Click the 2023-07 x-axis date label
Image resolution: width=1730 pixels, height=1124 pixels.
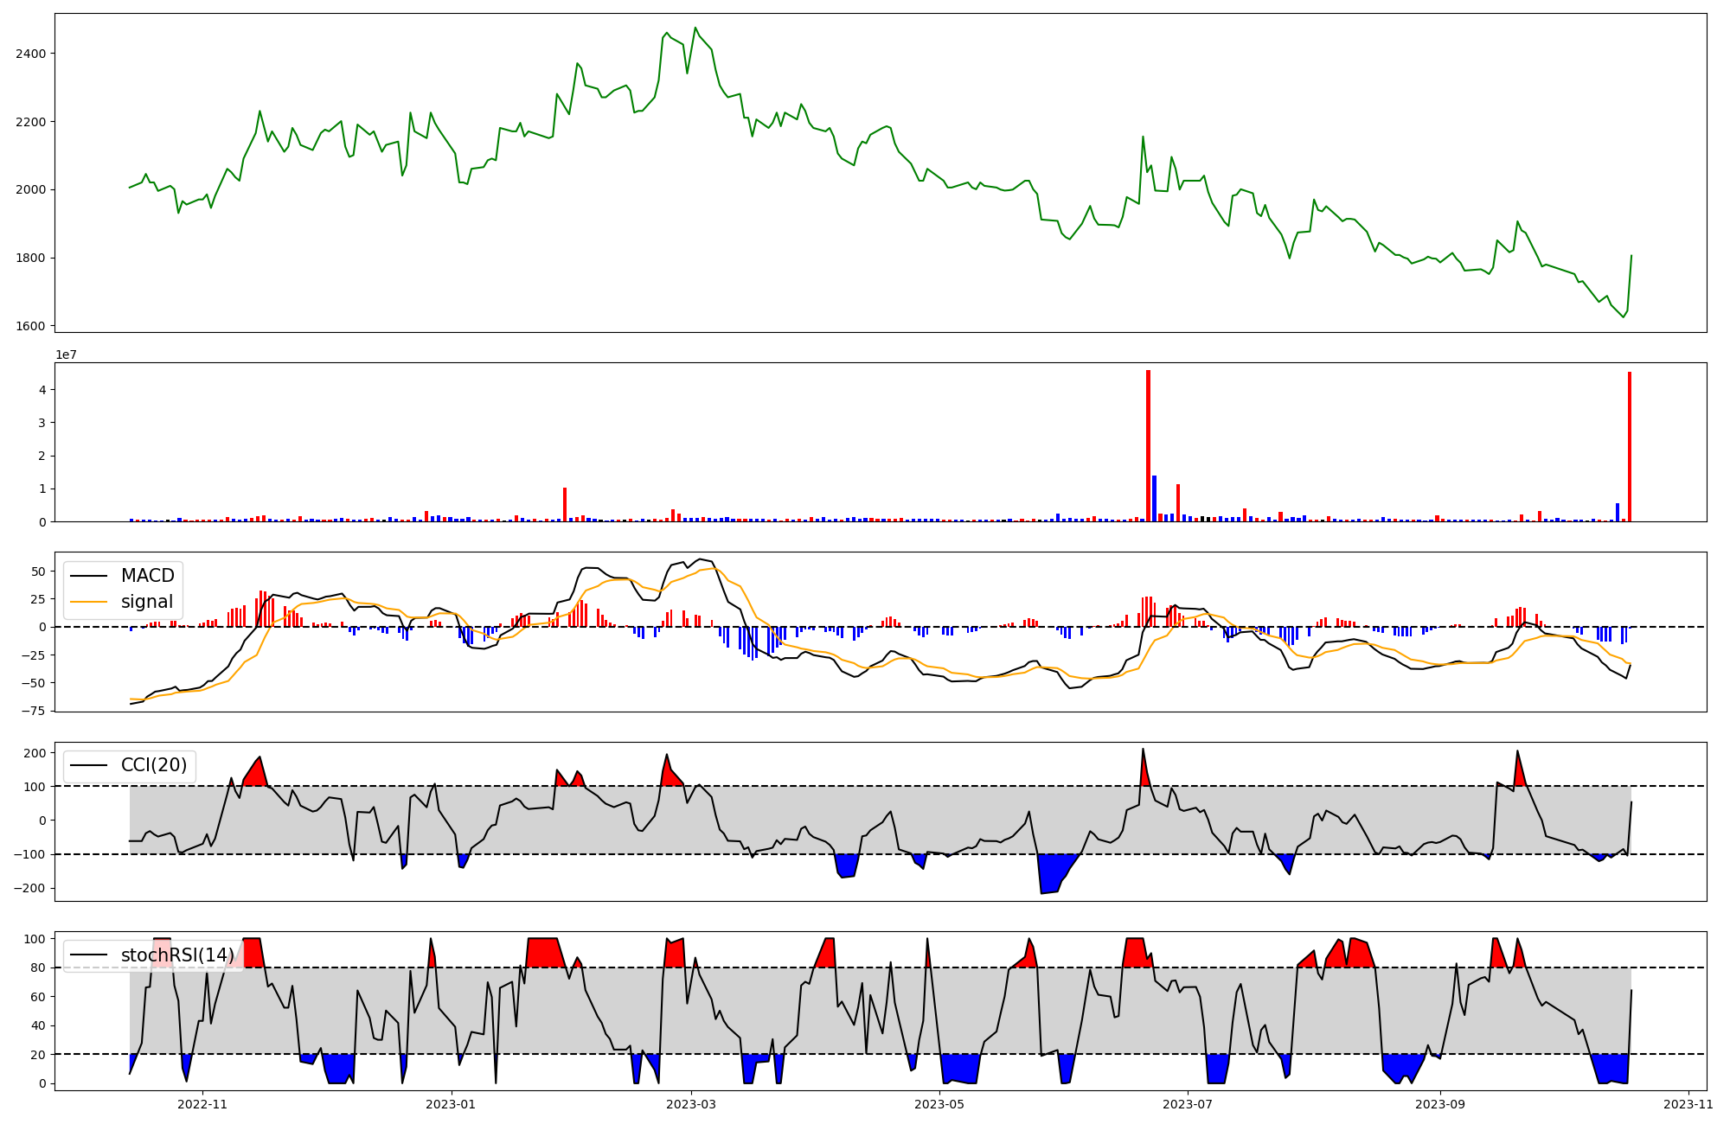1188,1104
